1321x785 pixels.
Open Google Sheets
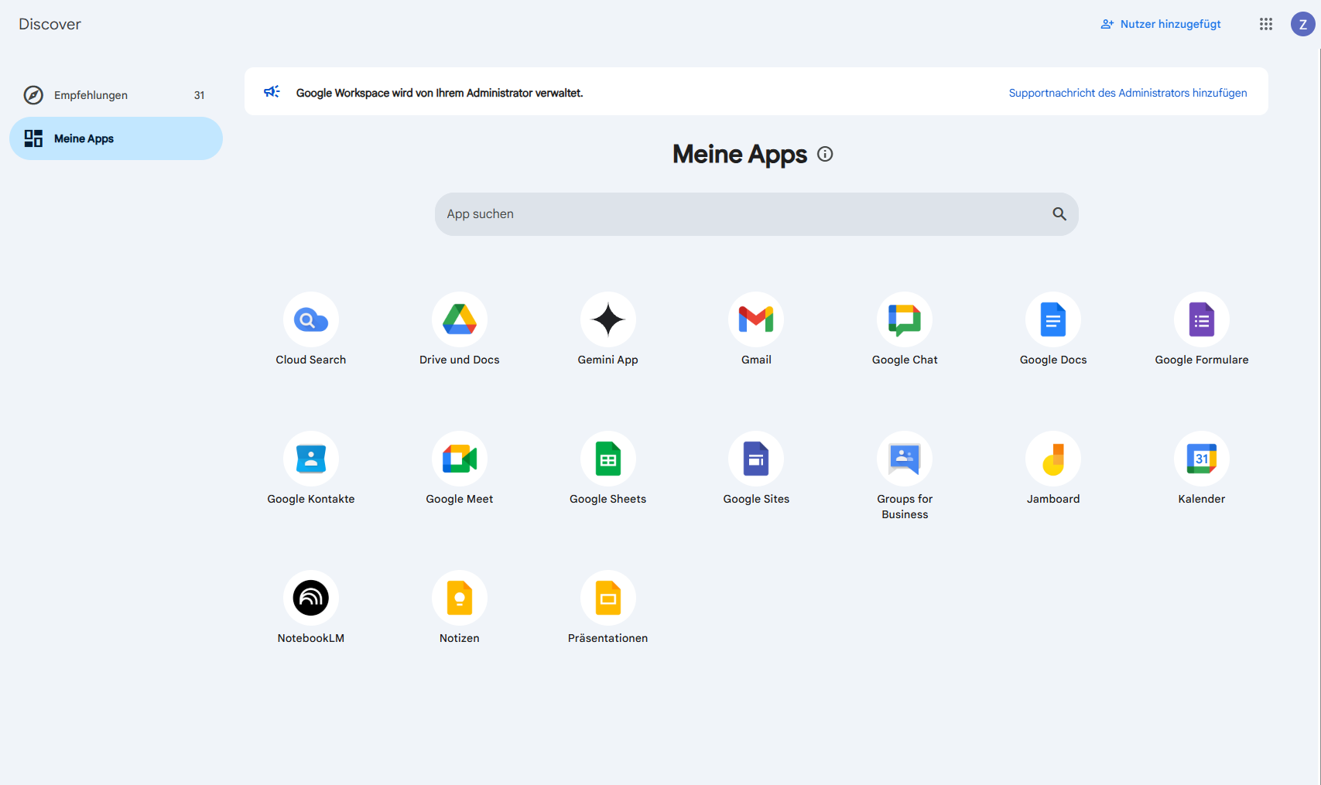pyautogui.click(x=607, y=458)
